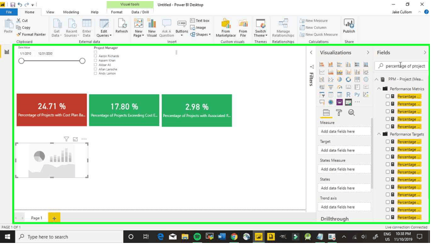
Task: Click From Marketplace custom visuals
Action: [x=226, y=29]
